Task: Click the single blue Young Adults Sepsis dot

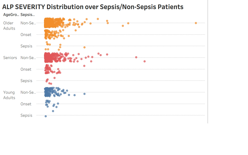Action: click(x=46, y=116)
